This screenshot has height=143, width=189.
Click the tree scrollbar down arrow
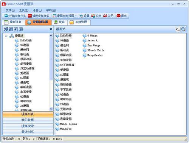pos(51,109)
